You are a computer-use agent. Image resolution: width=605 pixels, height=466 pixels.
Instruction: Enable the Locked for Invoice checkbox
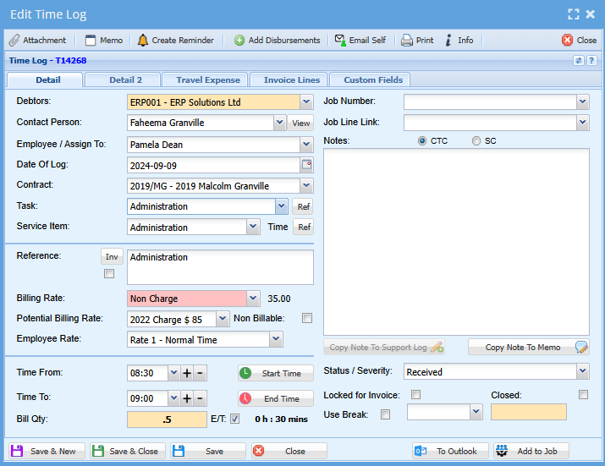pos(415,394)
